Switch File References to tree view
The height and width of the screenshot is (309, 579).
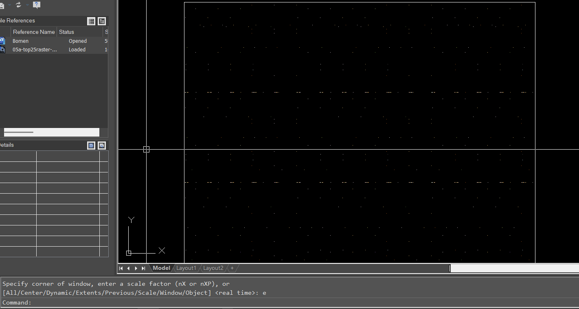(x=102, y=21)
